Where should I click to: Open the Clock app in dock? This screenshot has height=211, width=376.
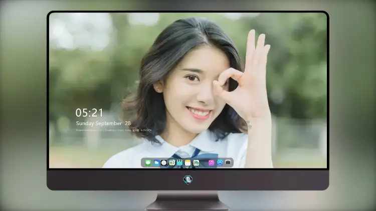click(164, 163)
